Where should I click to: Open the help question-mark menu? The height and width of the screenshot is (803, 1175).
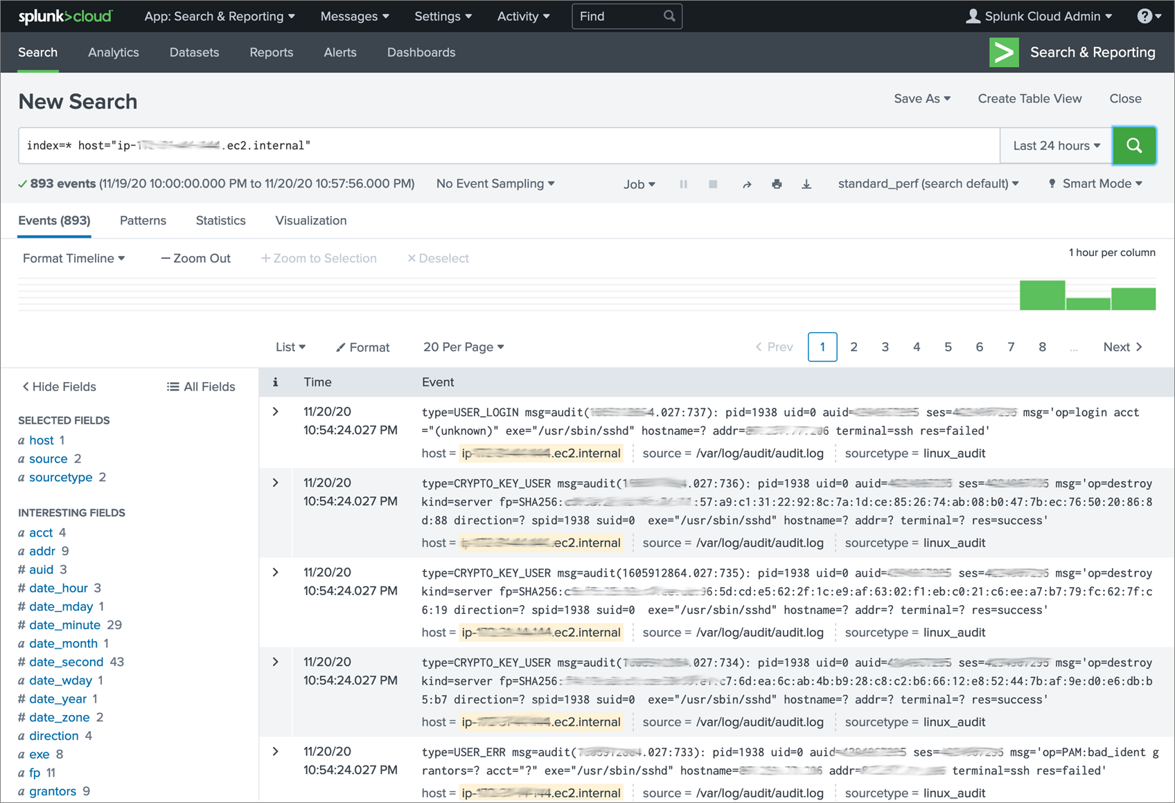1147,15
